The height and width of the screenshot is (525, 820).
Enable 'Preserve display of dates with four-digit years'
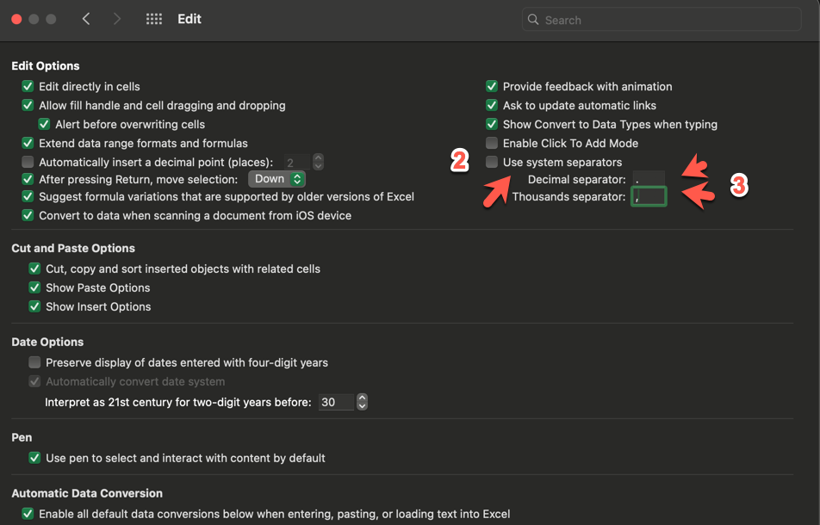coord(34,362)
